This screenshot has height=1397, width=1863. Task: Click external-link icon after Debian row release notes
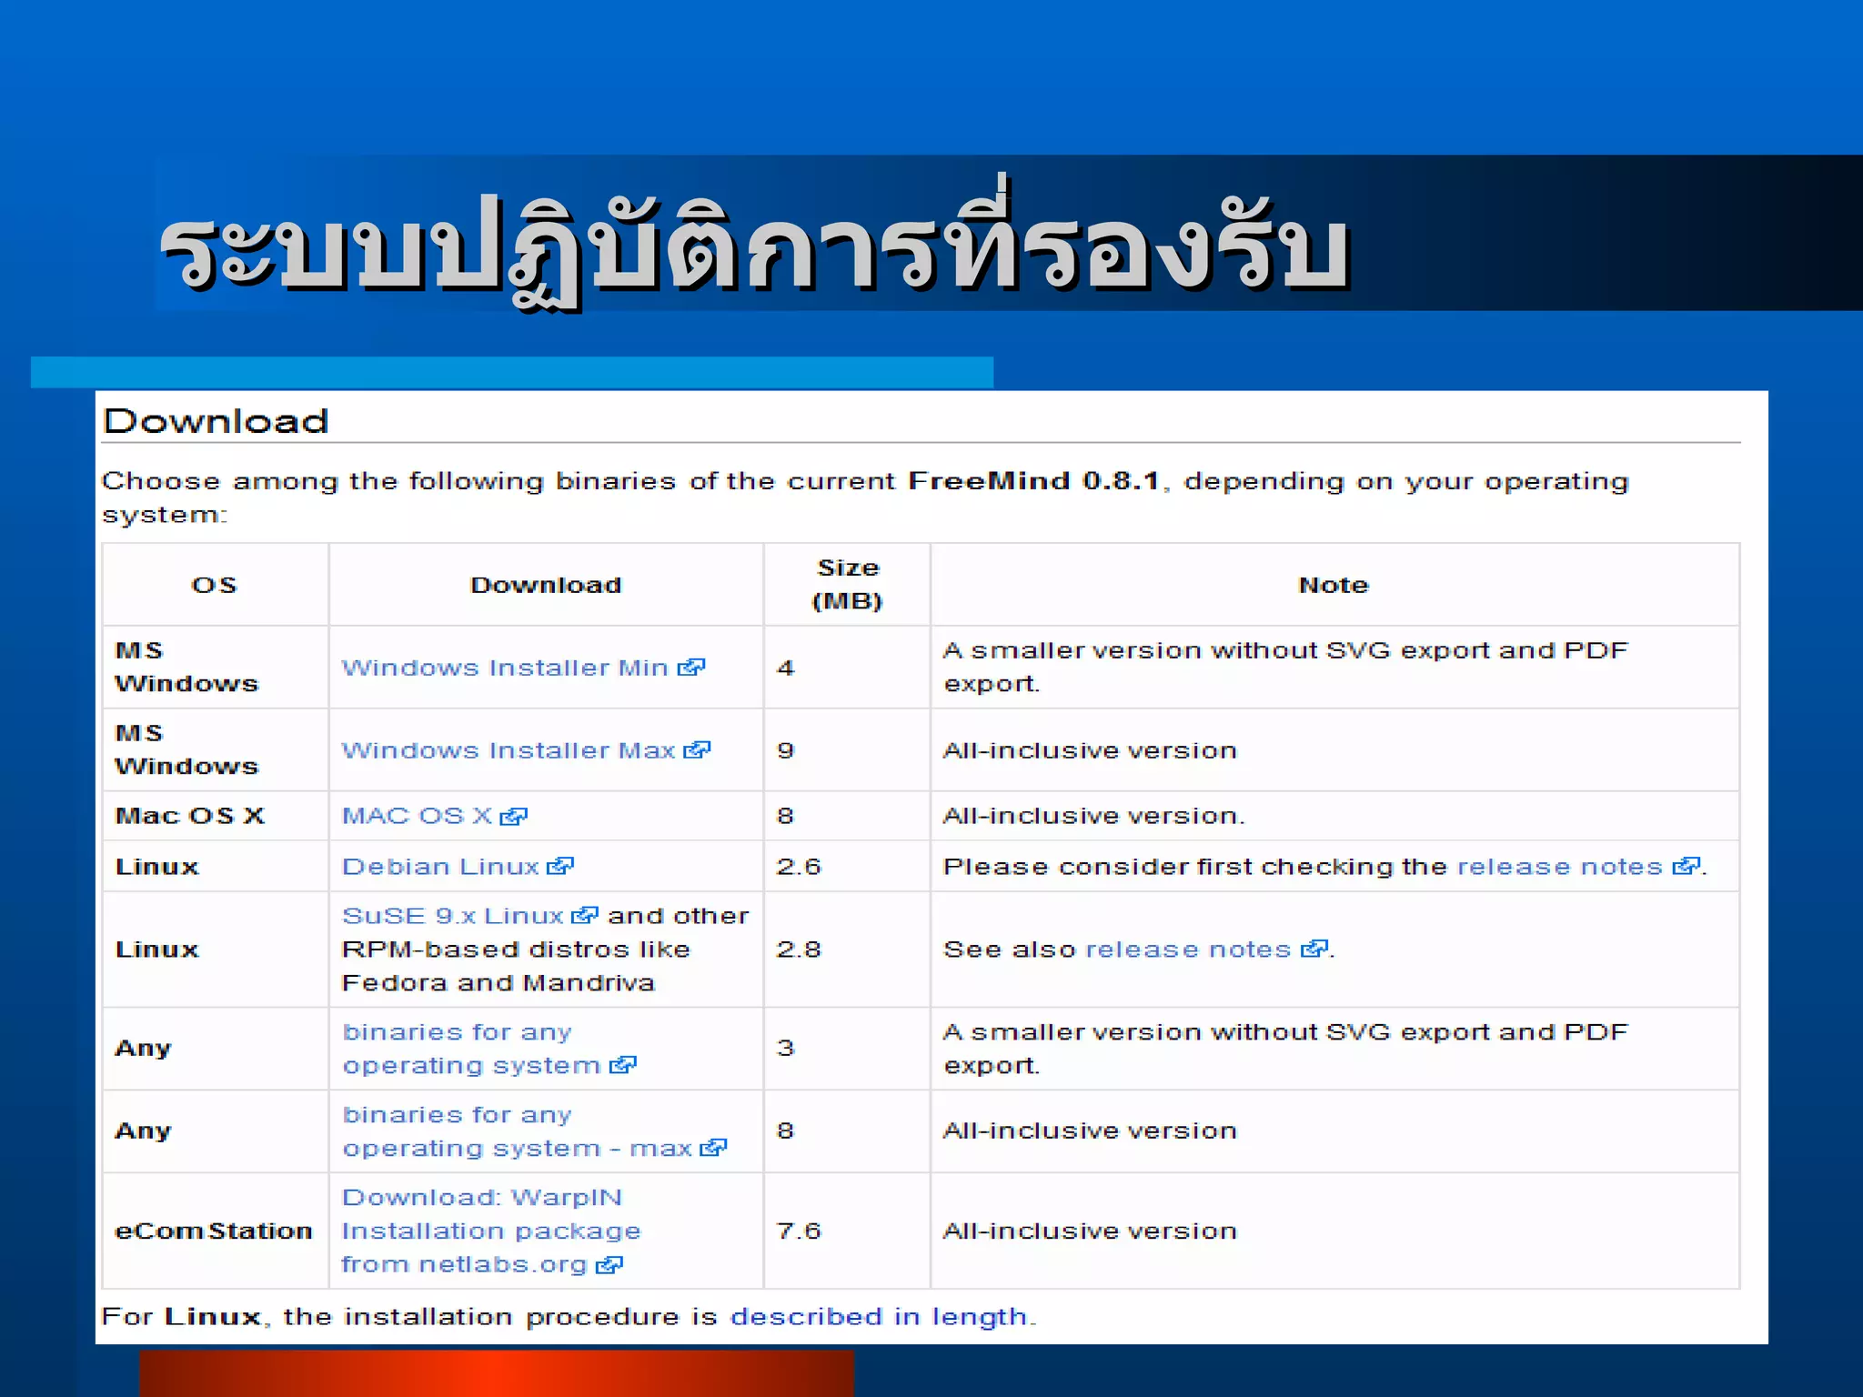point(1686,867)
